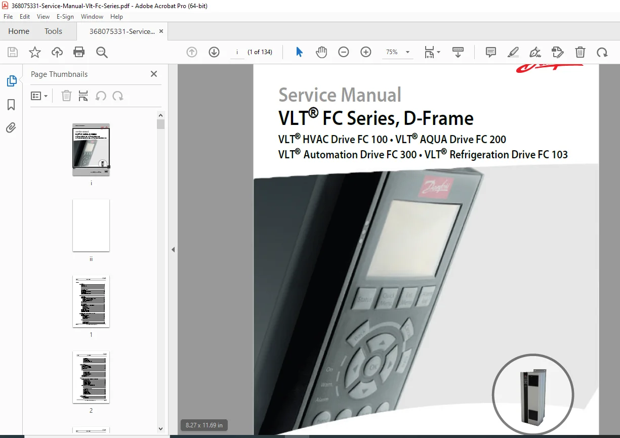Select page 2 thumbnail
The height and width of the screenshot is (438, 620).
tap(91, 377)
